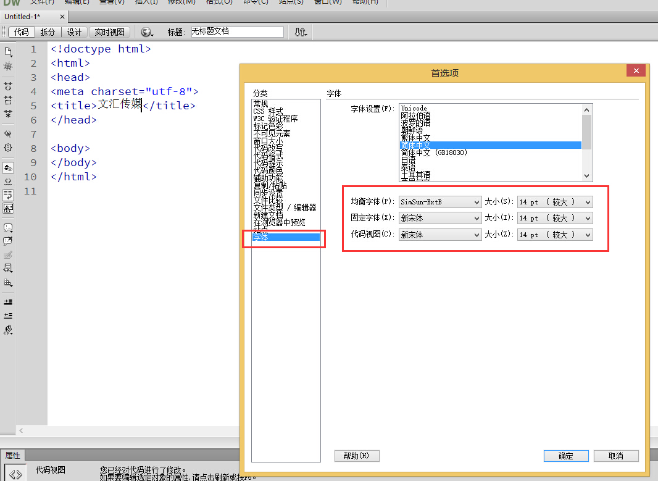Click the 标题 title input field

(238, 32)
